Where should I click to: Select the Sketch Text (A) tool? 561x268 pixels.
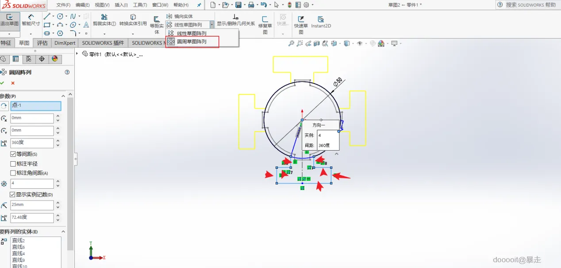point(86,25)
